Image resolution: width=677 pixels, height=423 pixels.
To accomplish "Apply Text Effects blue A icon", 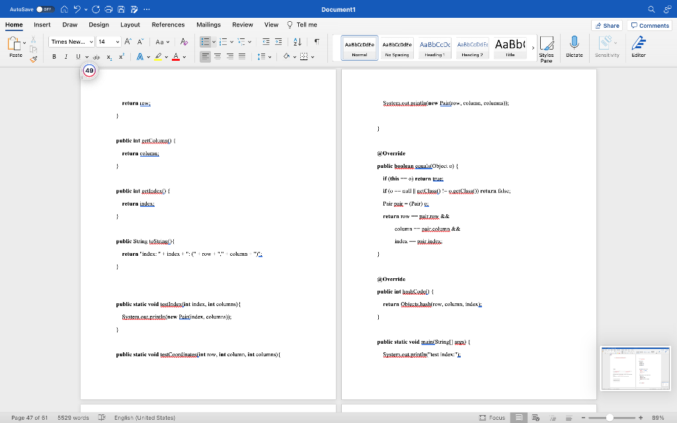I will pos(140,57).
